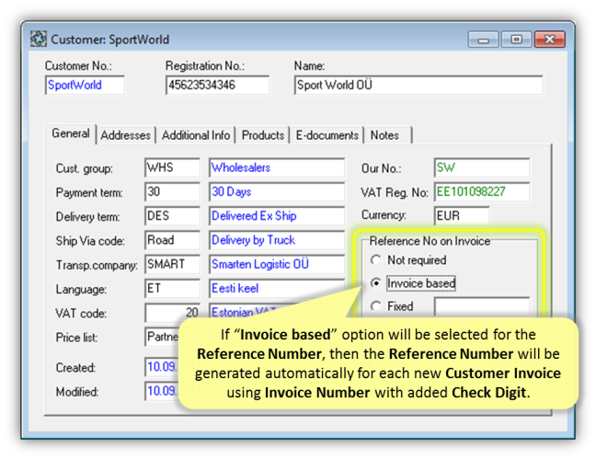Click the Transp. company field SMART
The width and height of the screenshot is (596, 460).
(173, 264)
